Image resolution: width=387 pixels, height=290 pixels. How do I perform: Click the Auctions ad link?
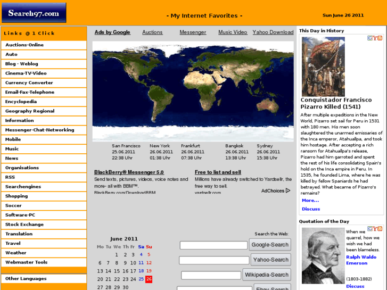[x=152, y=32]
